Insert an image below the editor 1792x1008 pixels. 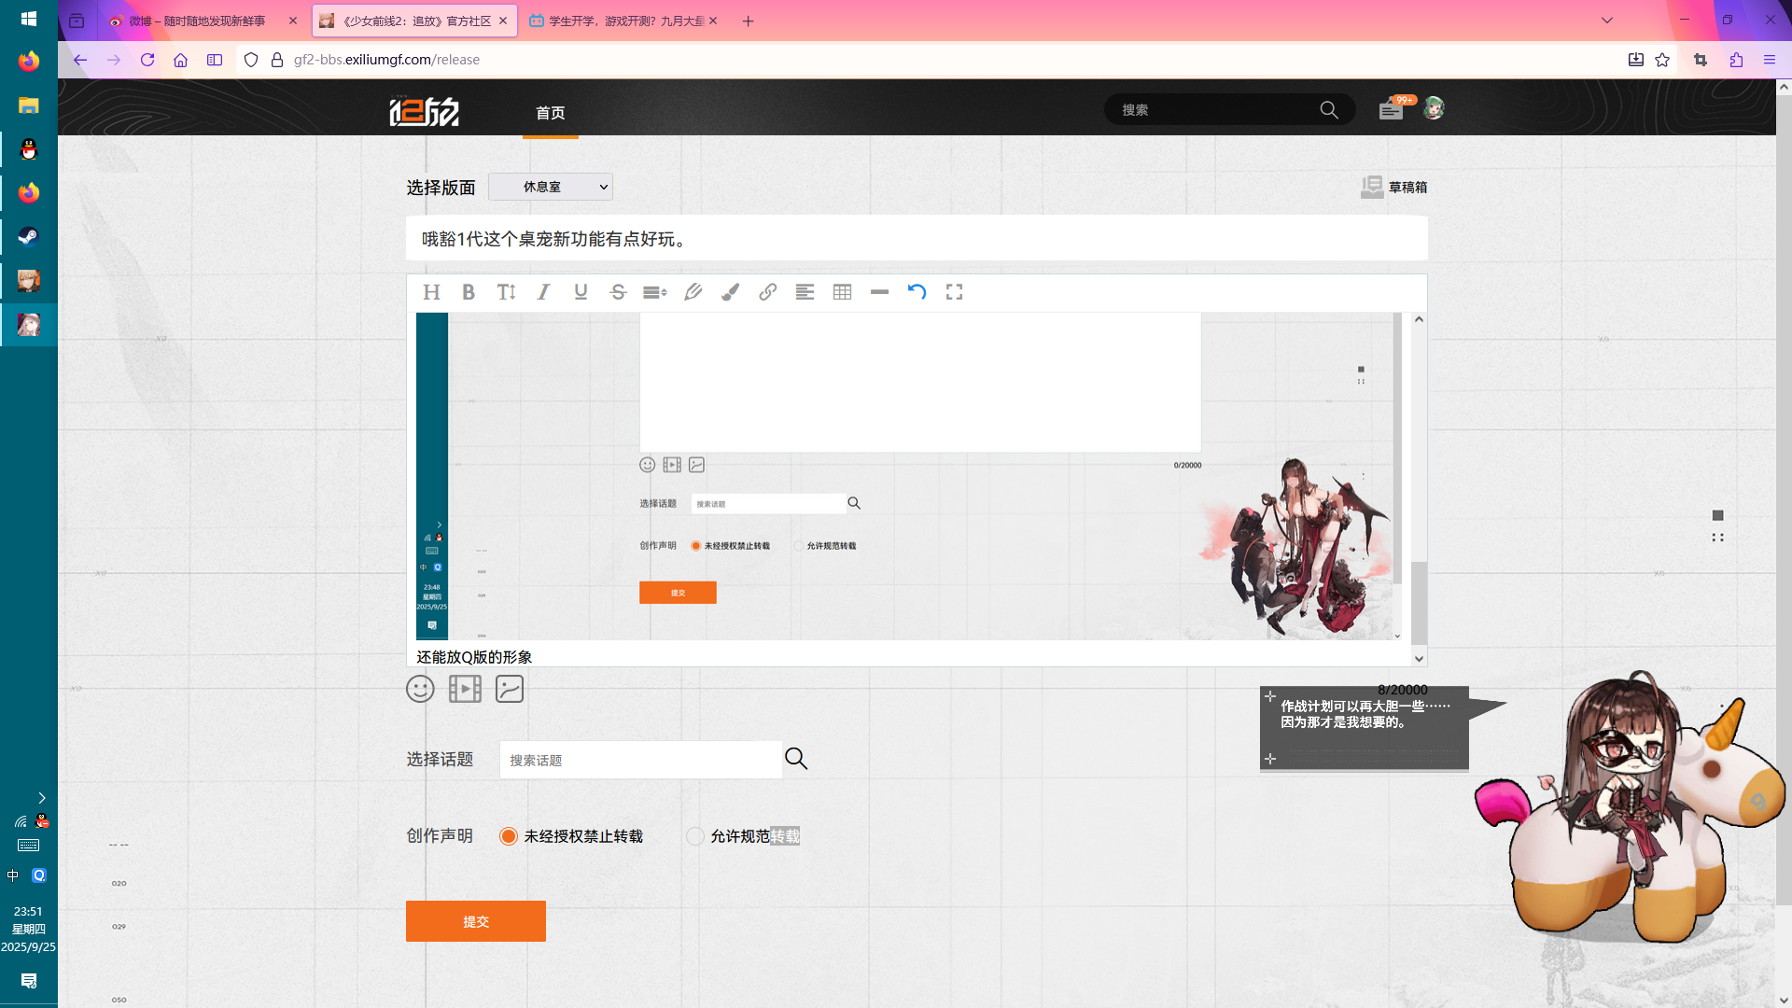tap(510, 689)
